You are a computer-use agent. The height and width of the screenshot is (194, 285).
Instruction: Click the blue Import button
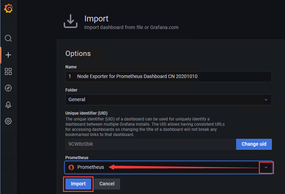(x=78, y=184)
